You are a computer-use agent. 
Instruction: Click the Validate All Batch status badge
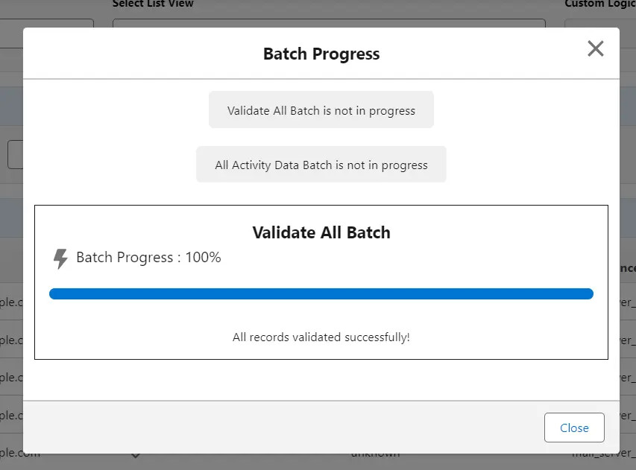(321, 109)
